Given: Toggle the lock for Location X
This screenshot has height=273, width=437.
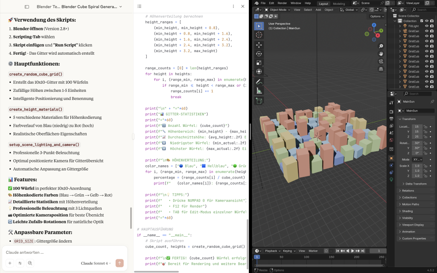Looking at the screenshot, I should tap(425, 127).
